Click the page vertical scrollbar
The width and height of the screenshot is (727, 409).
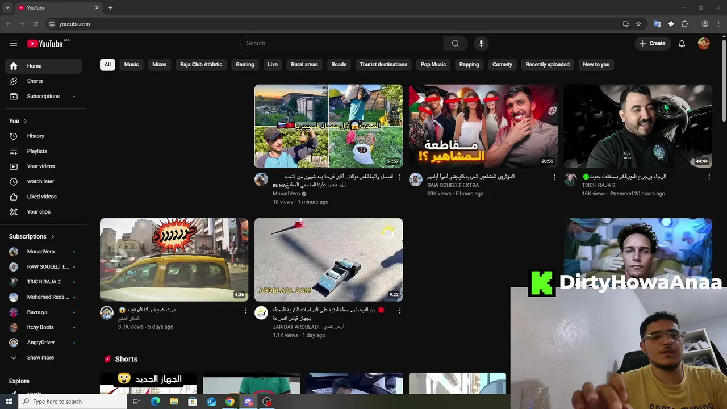point(724,80)
